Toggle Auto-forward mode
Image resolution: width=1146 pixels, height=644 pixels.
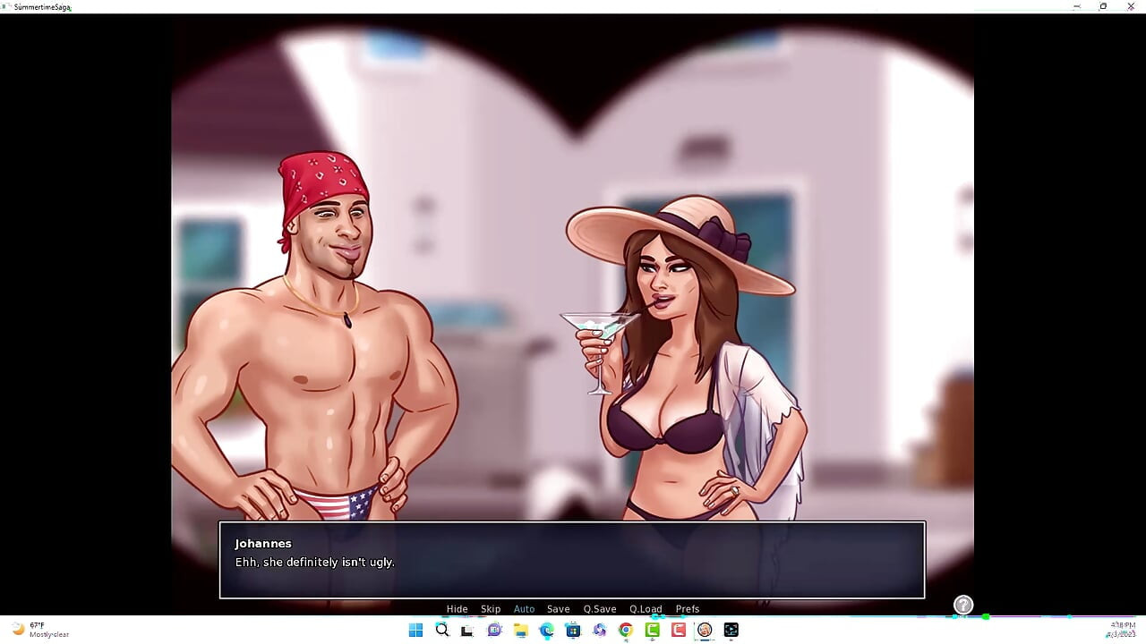524,609
